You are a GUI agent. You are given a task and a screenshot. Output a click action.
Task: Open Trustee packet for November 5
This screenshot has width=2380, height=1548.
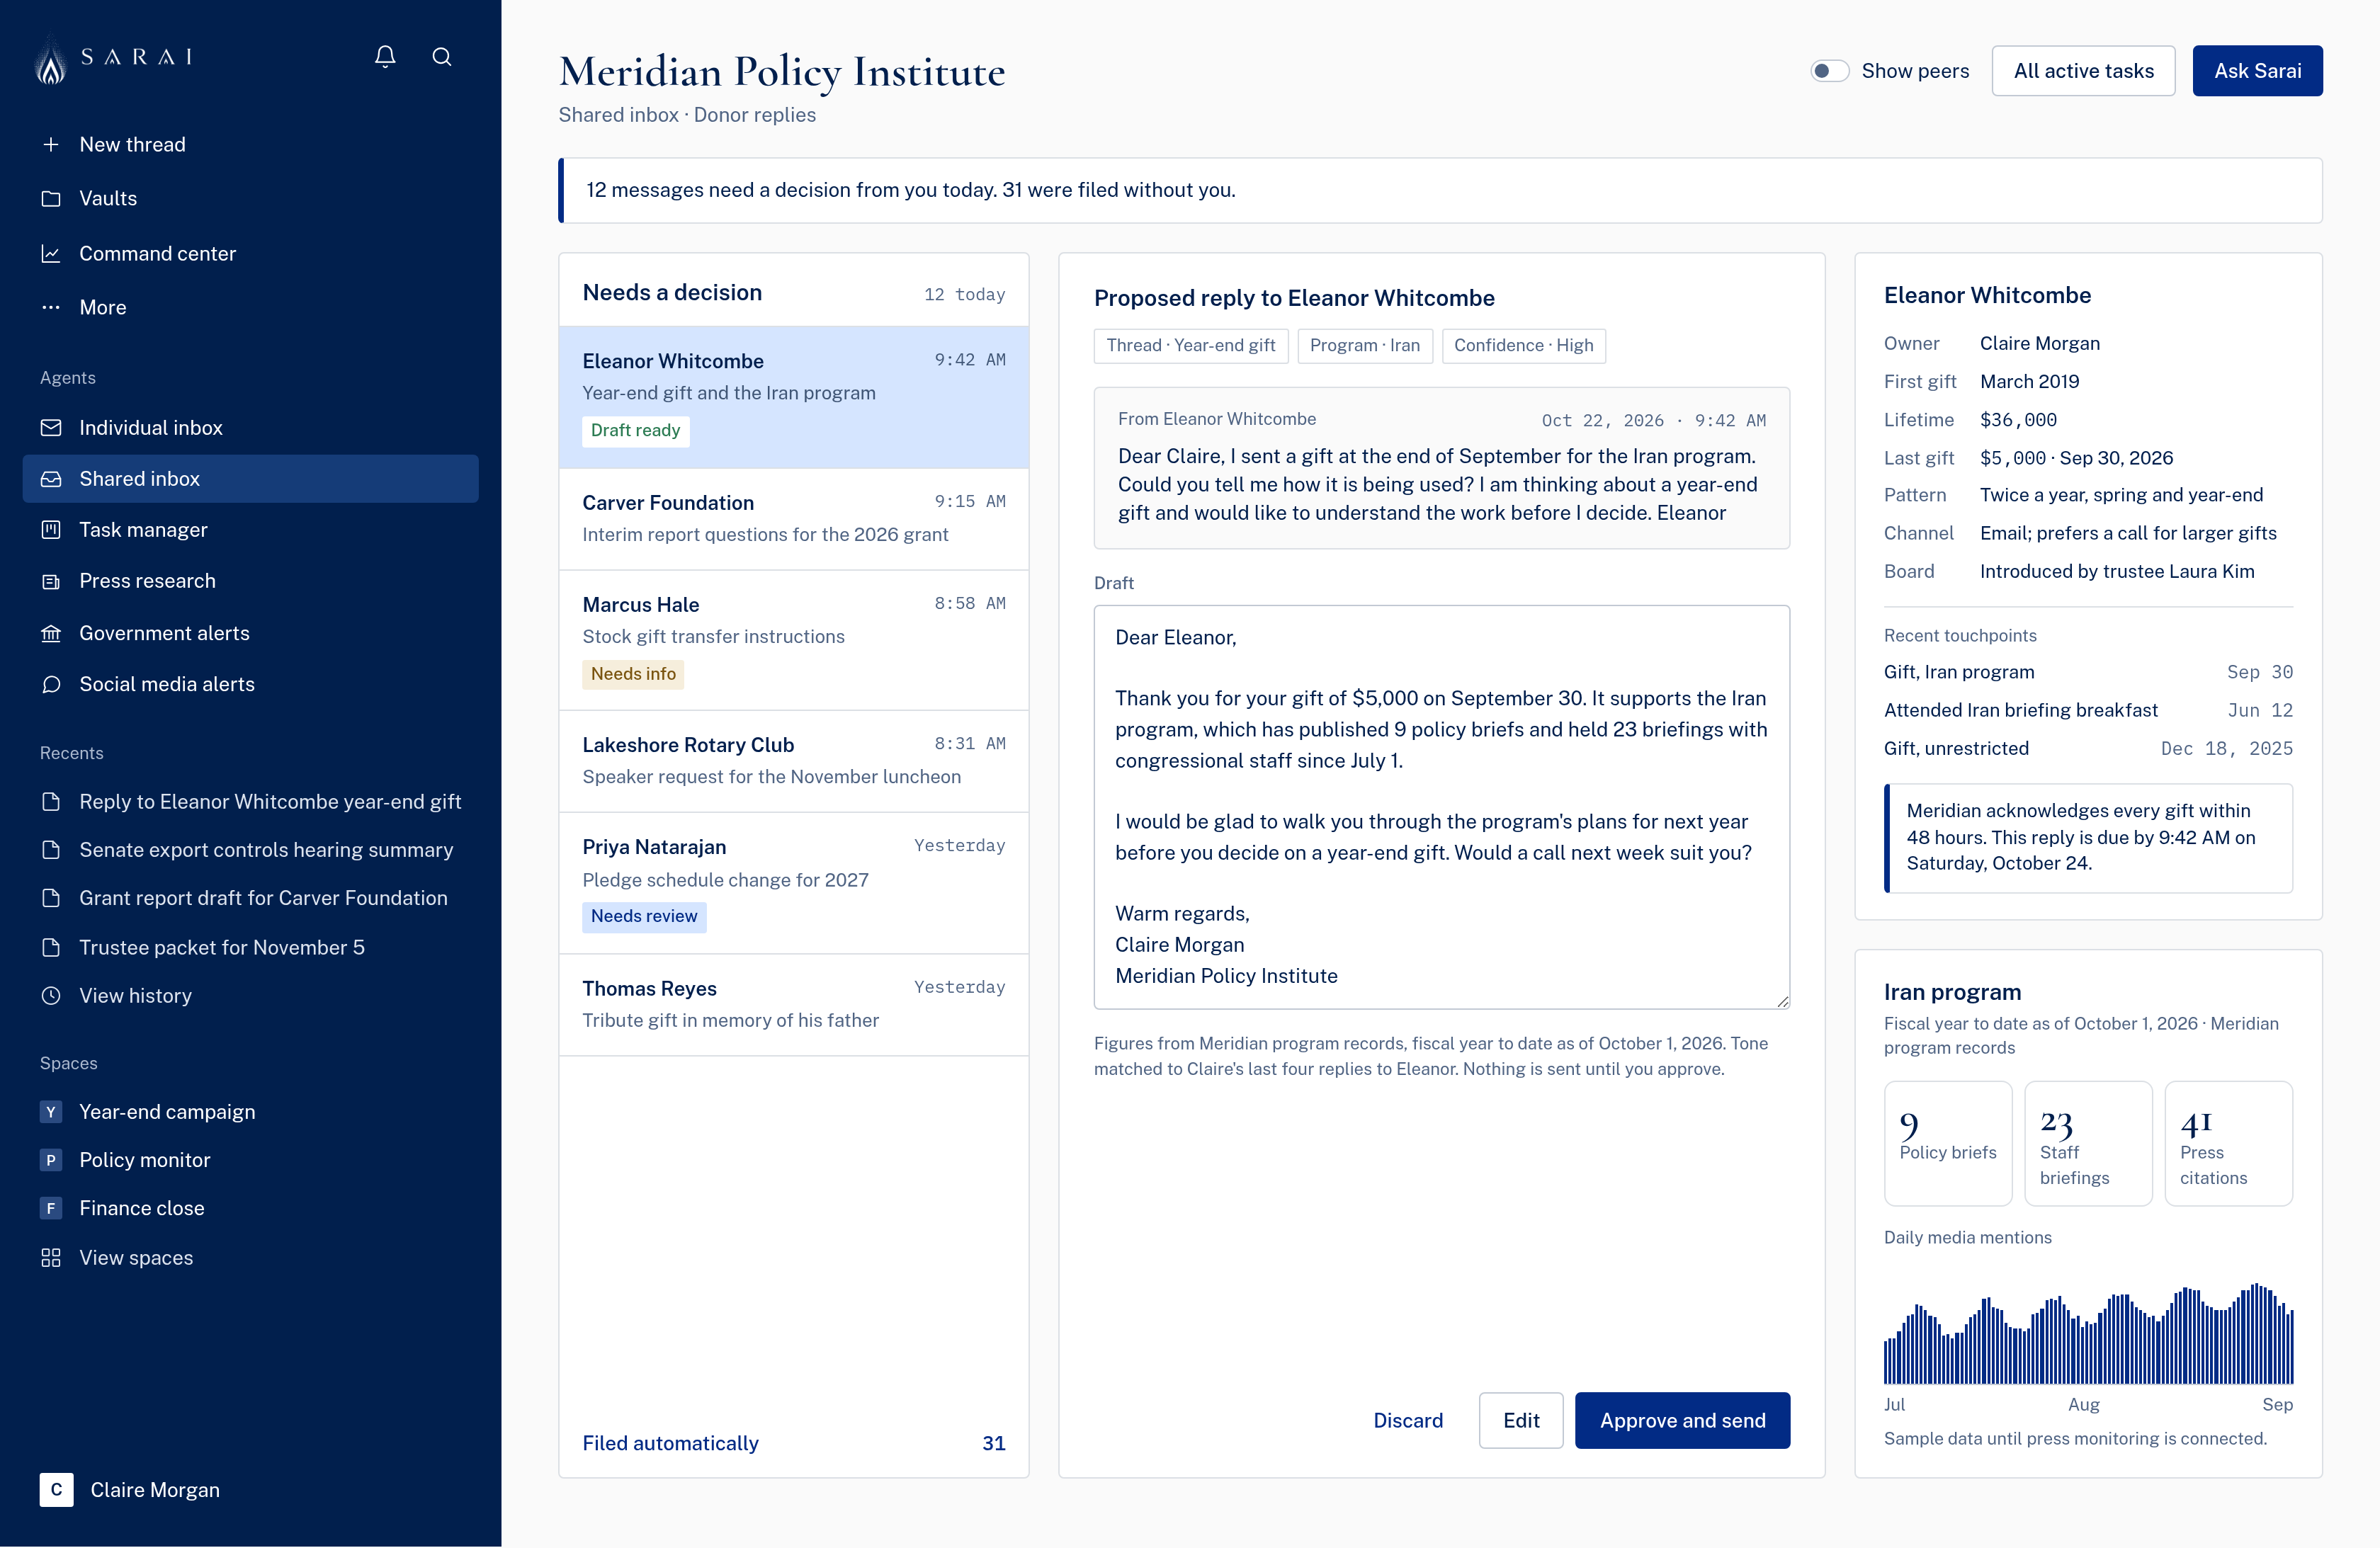point(222,948)
